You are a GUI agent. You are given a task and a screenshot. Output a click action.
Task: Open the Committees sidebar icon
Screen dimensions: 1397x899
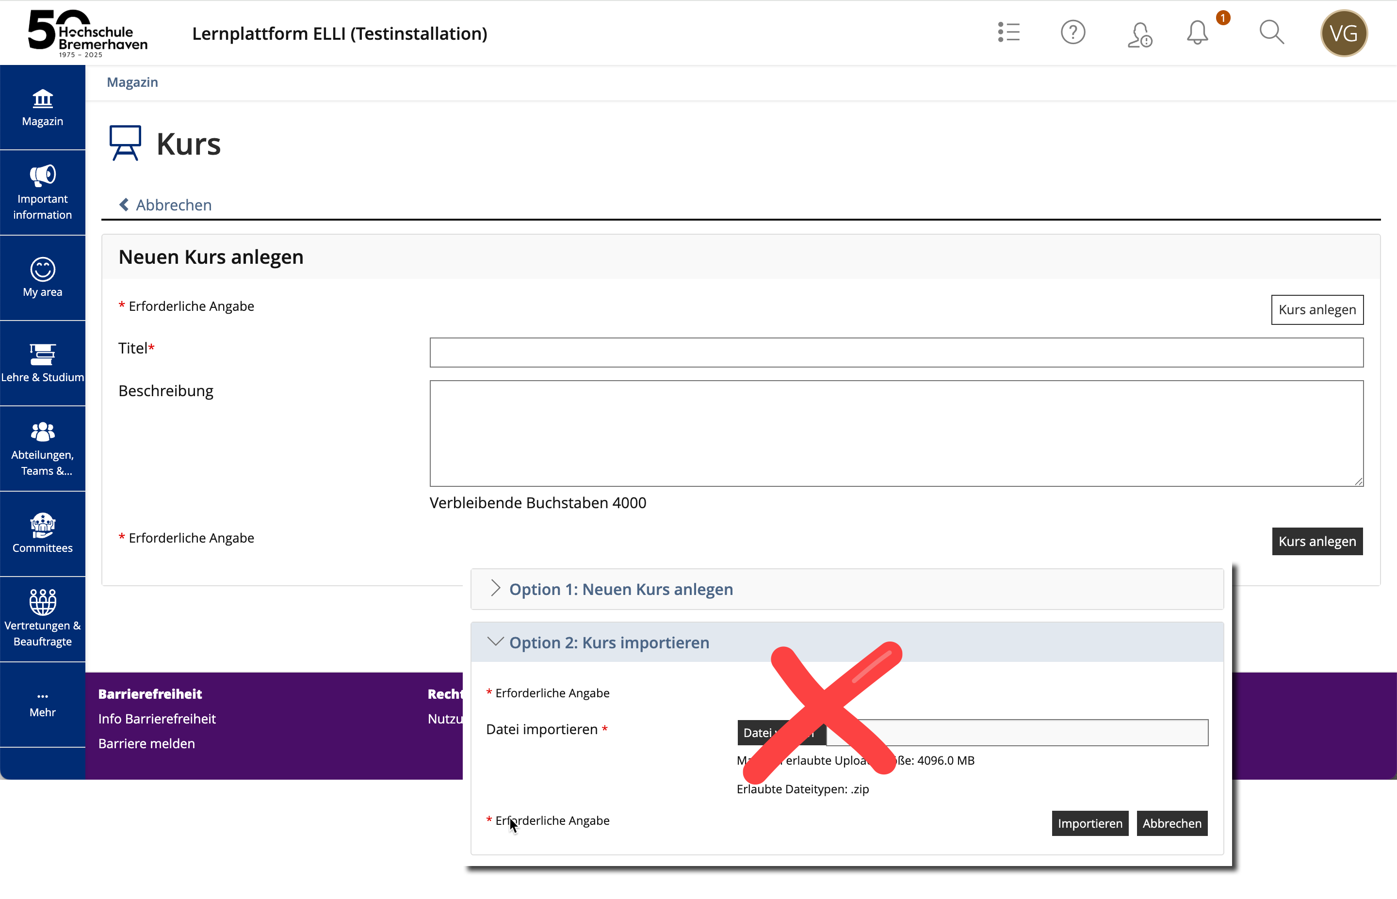coord(42,526)
